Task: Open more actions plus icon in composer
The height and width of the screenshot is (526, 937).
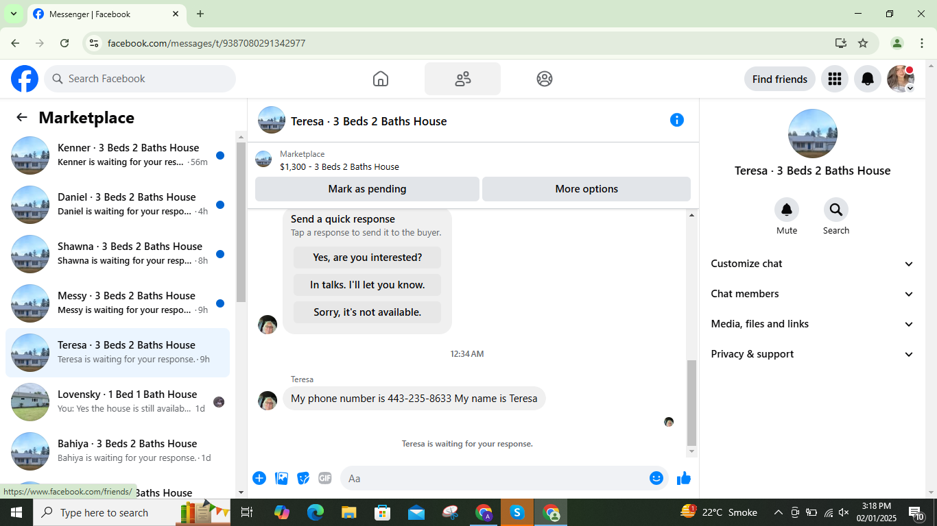Action: click(x=259, y=478)
